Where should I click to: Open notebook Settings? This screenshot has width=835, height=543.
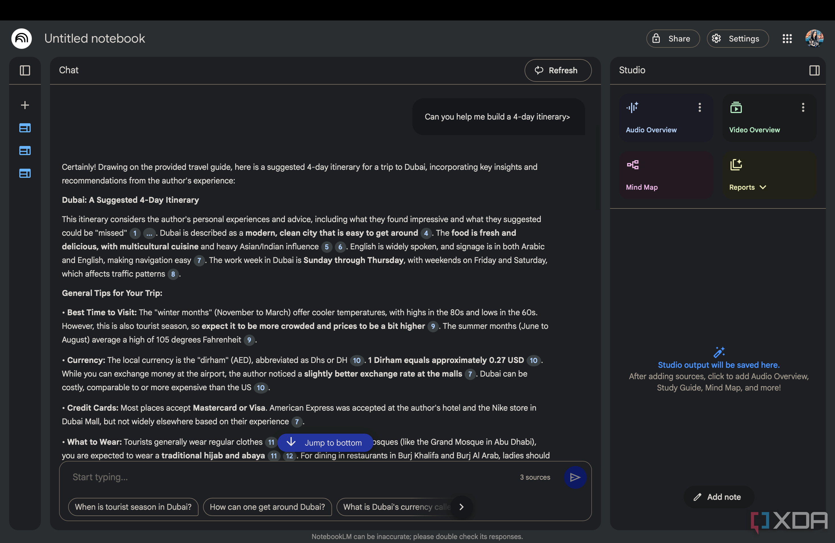[x=738, y=39]
